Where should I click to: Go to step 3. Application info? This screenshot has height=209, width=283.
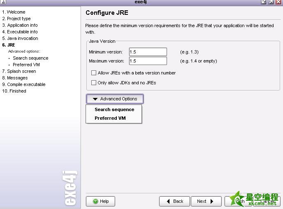pos(20,25)
